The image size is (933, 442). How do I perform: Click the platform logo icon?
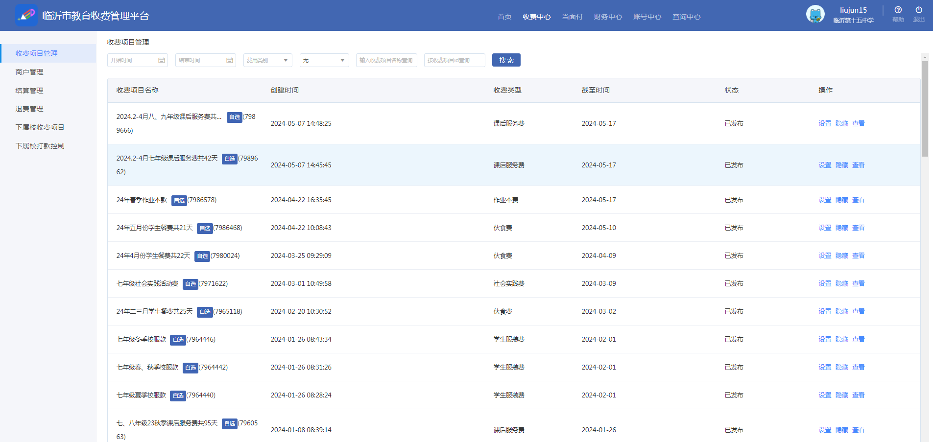(x=26, y=15)
